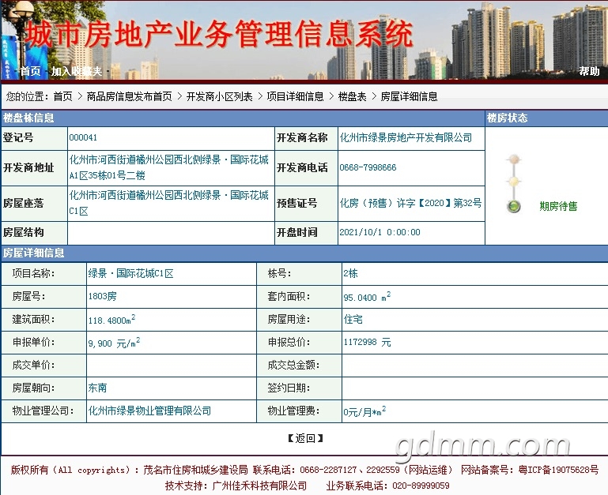Select developer phone 0668-7998666

pyautogui.click(x=368, y=167)
